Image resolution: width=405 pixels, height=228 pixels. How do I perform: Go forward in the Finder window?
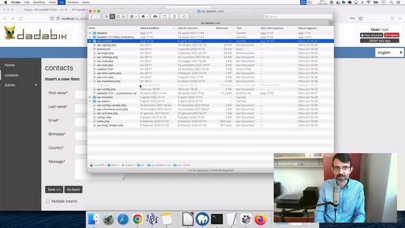(x=97, y=16)
